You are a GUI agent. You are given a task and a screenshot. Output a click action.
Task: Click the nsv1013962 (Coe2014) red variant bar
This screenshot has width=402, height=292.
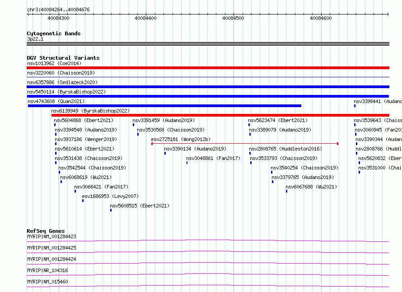[x=208, y=68]
